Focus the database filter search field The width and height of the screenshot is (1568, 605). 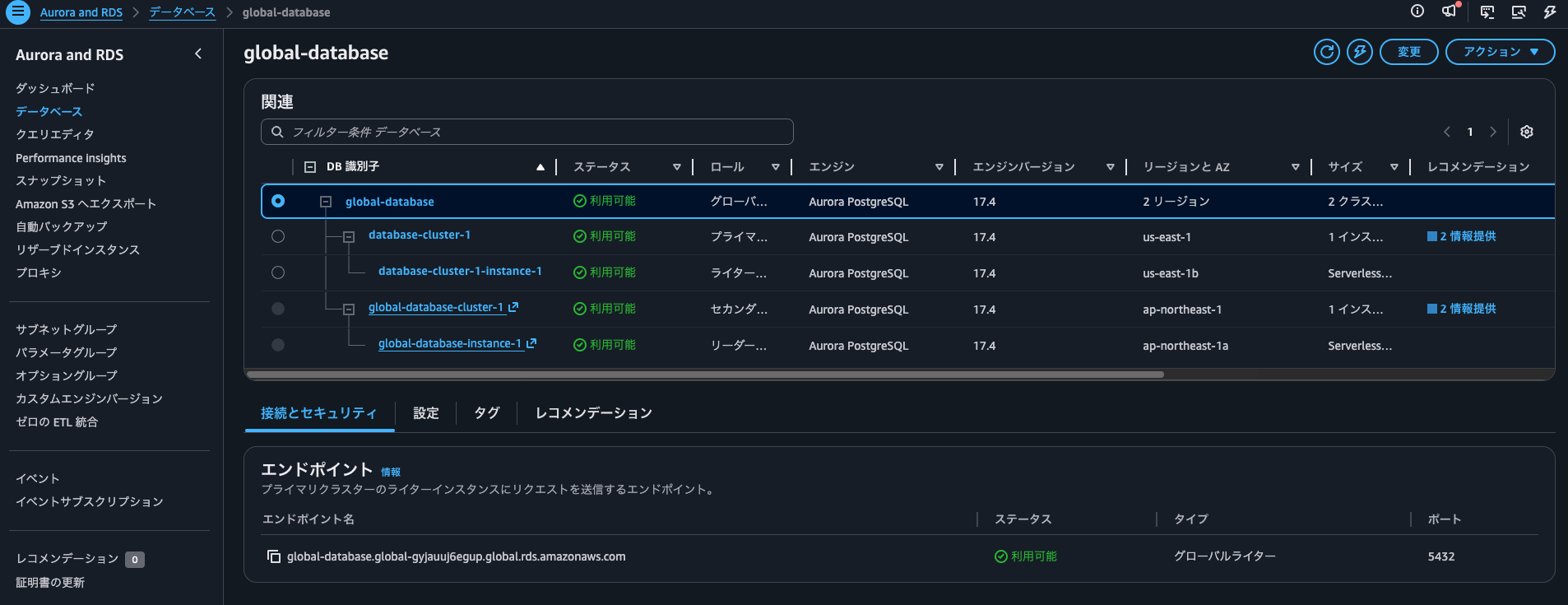coord(527,132)
